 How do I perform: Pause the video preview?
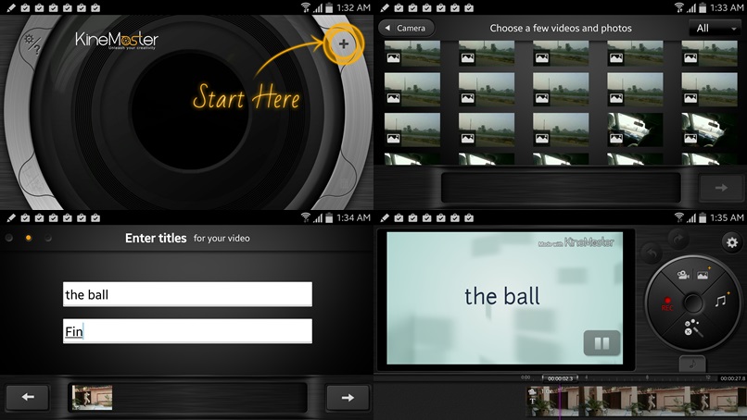(601, 343)
